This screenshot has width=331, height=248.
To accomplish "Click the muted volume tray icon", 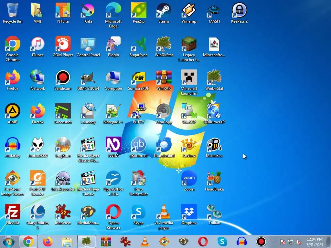I will click(x=298, y=242).
